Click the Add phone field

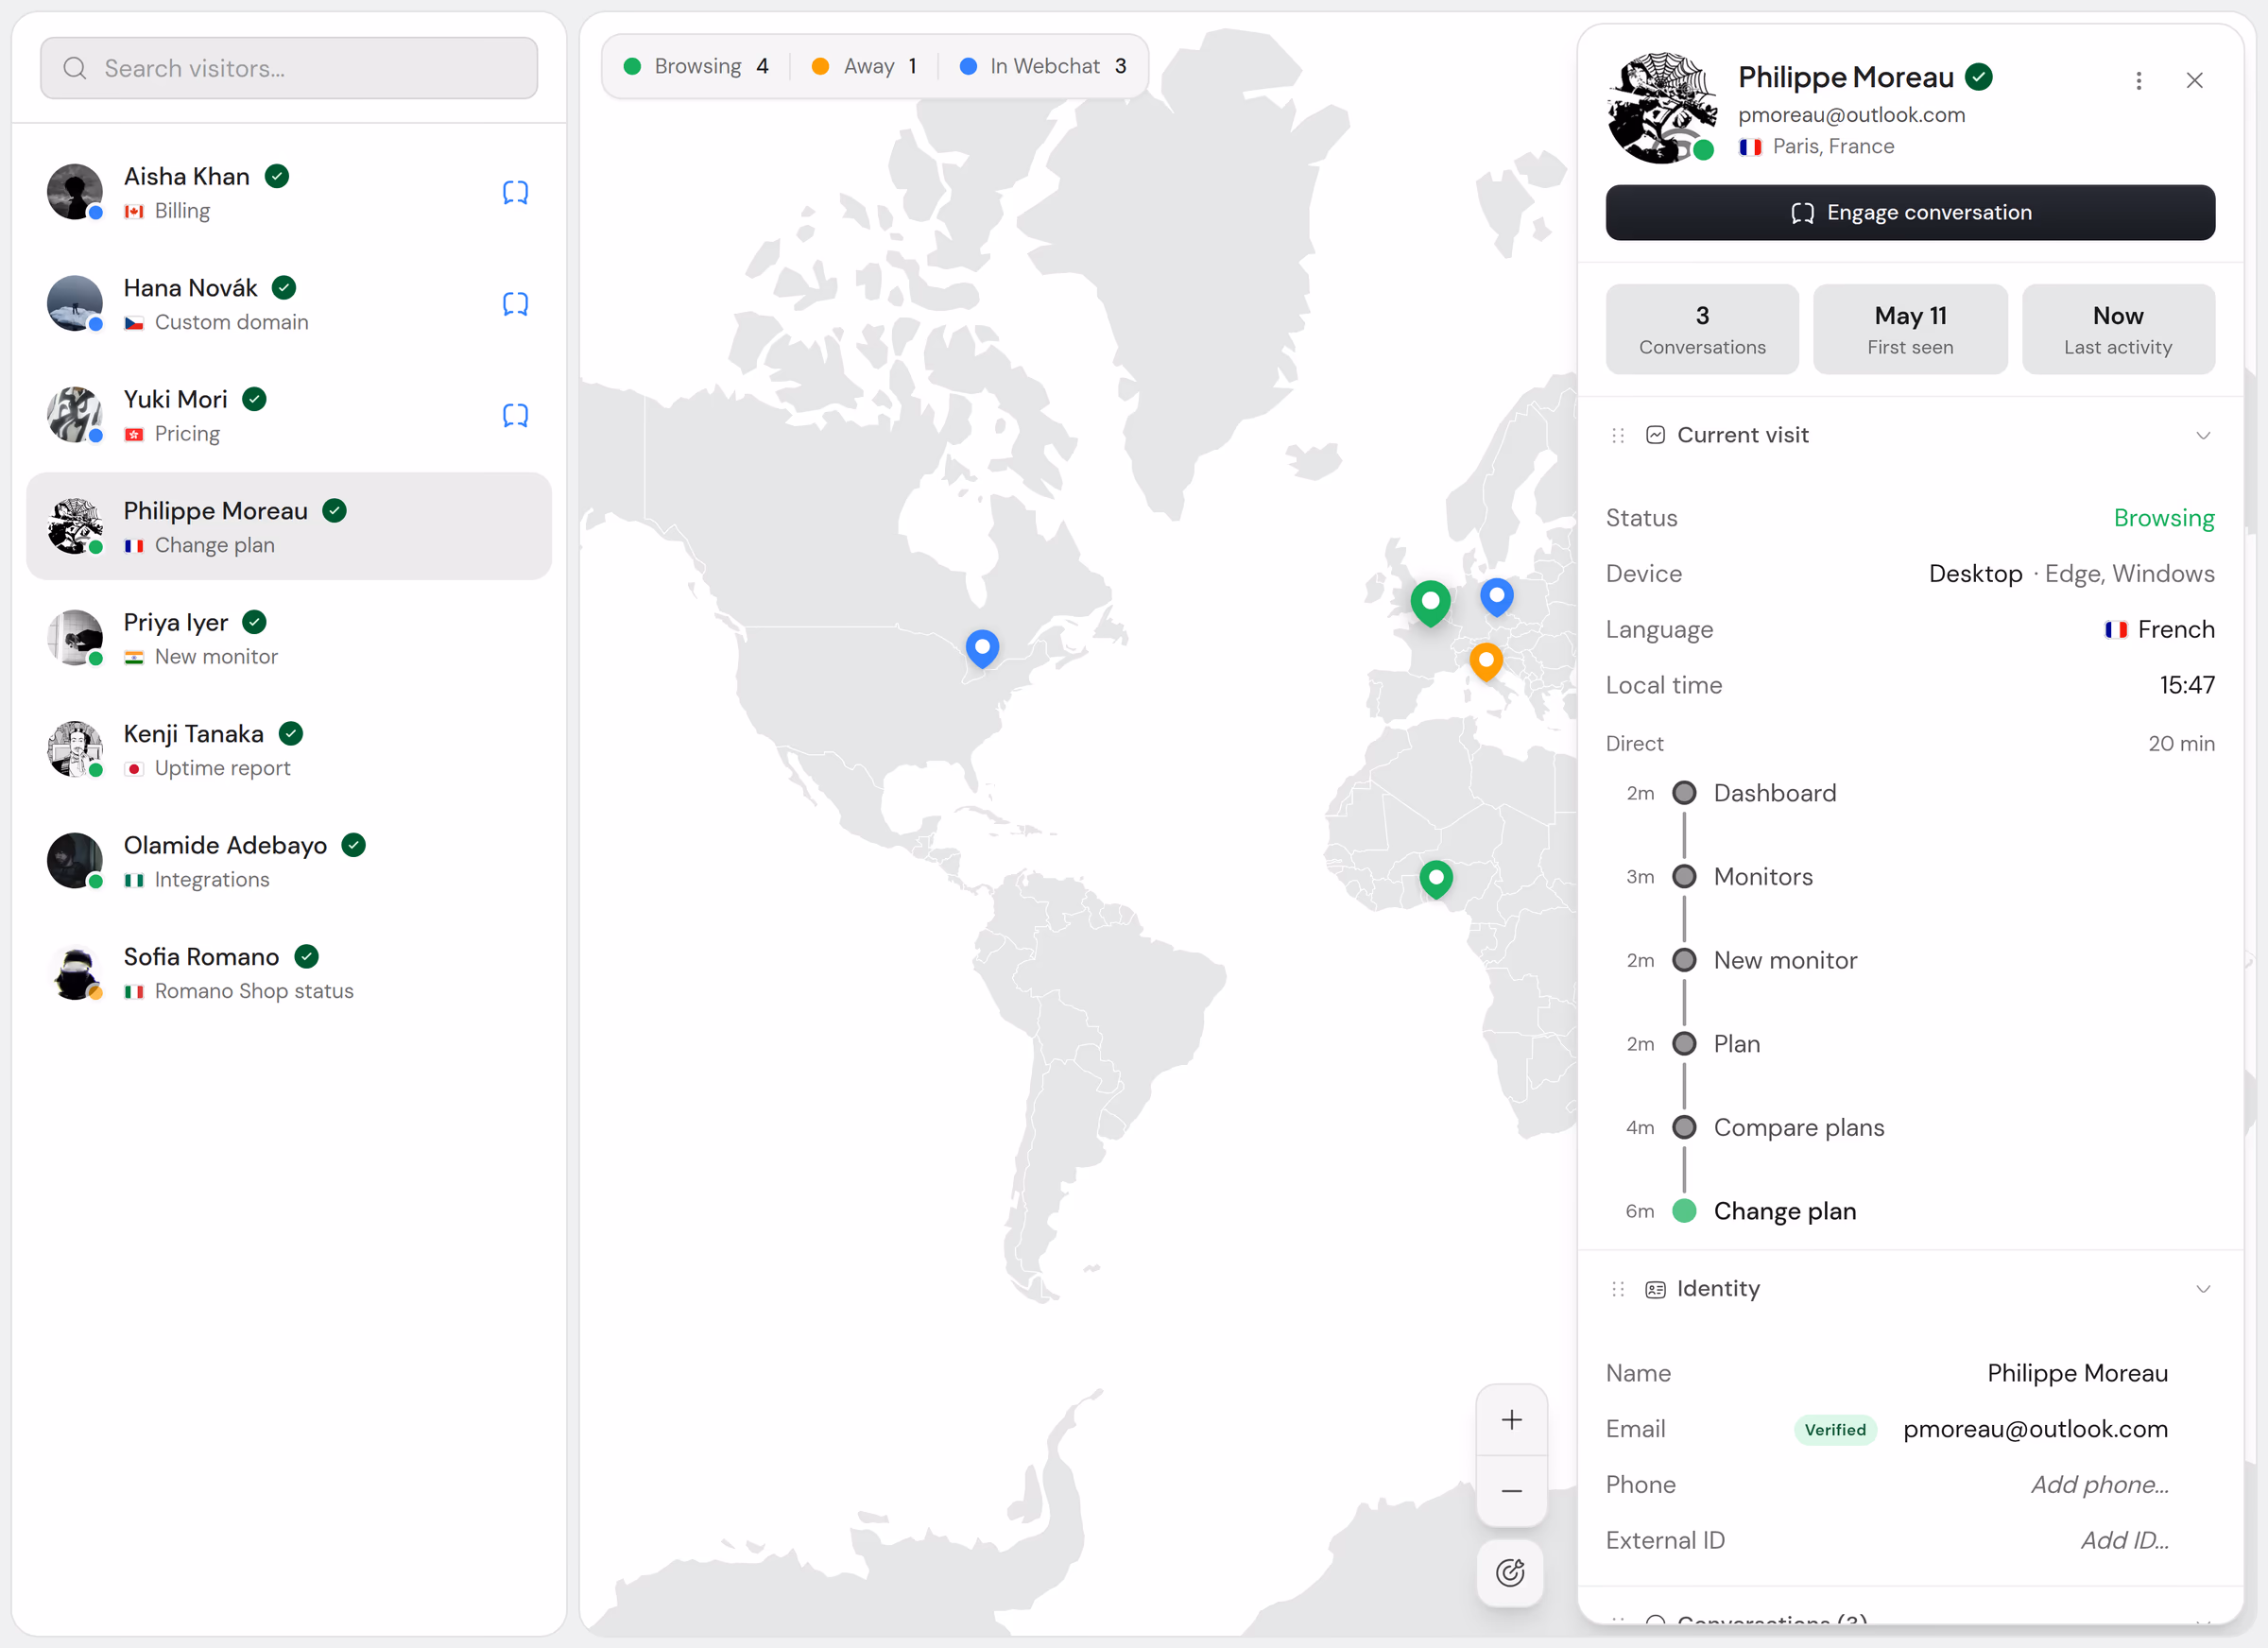click(2099, 1485)
